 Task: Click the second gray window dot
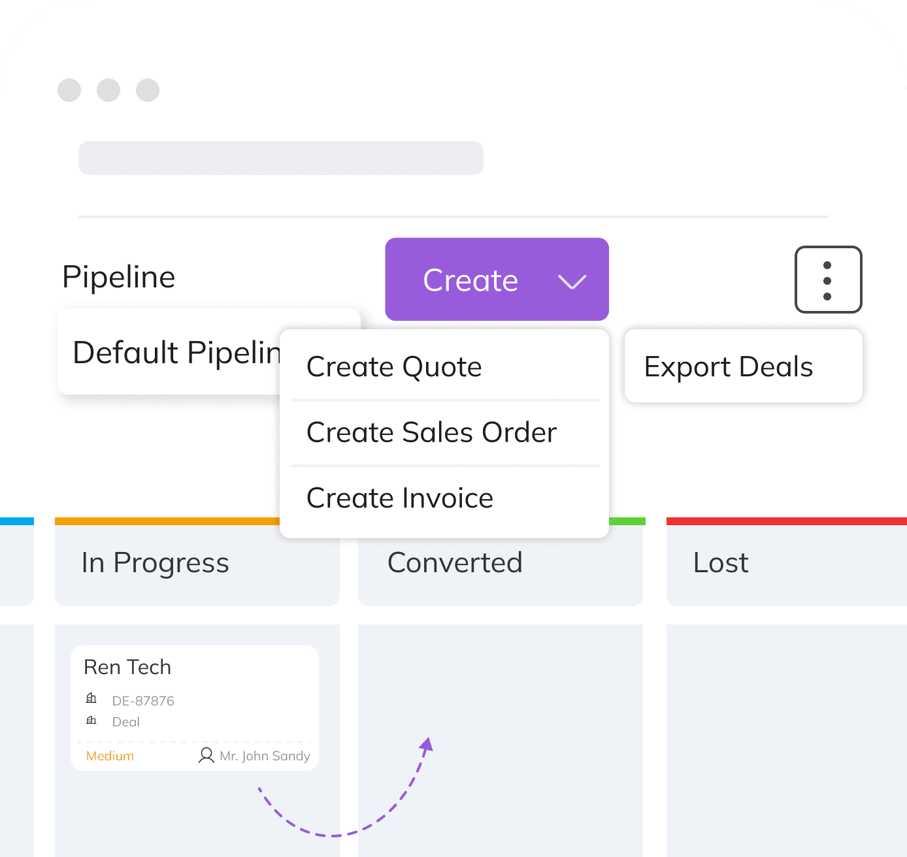(108, 90)
